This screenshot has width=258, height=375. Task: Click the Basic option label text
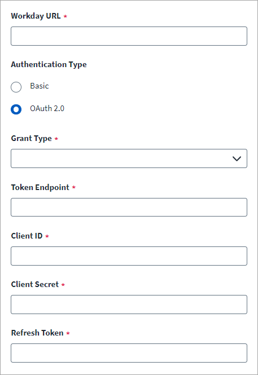coord(40,86)
